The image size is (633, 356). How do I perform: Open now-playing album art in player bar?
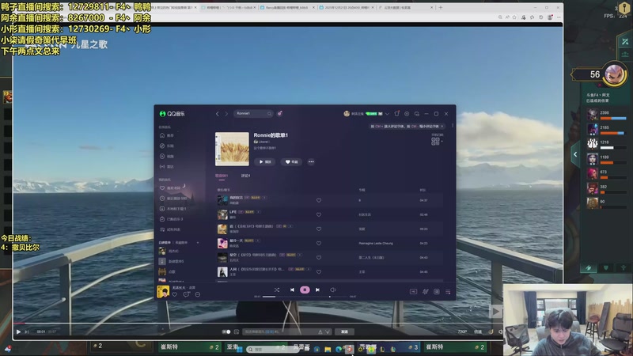(163, 291)
